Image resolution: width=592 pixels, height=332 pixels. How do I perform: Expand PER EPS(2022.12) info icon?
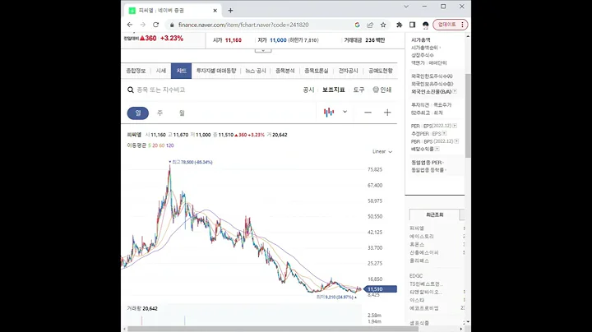pyautogui.click(x=455, y=126)
